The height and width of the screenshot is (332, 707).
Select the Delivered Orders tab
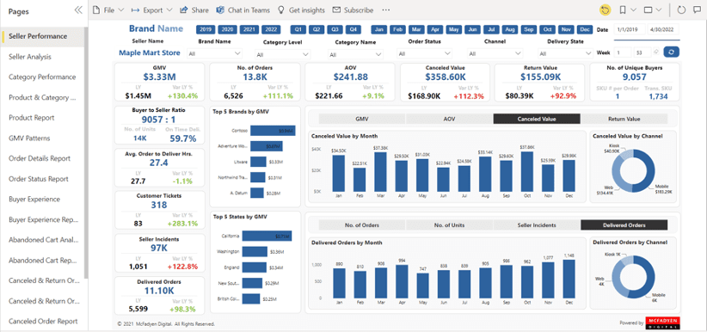coord(624,225)
